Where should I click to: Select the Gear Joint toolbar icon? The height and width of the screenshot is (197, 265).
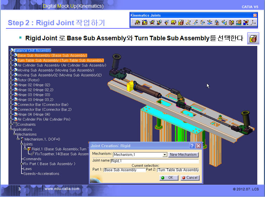231,23
